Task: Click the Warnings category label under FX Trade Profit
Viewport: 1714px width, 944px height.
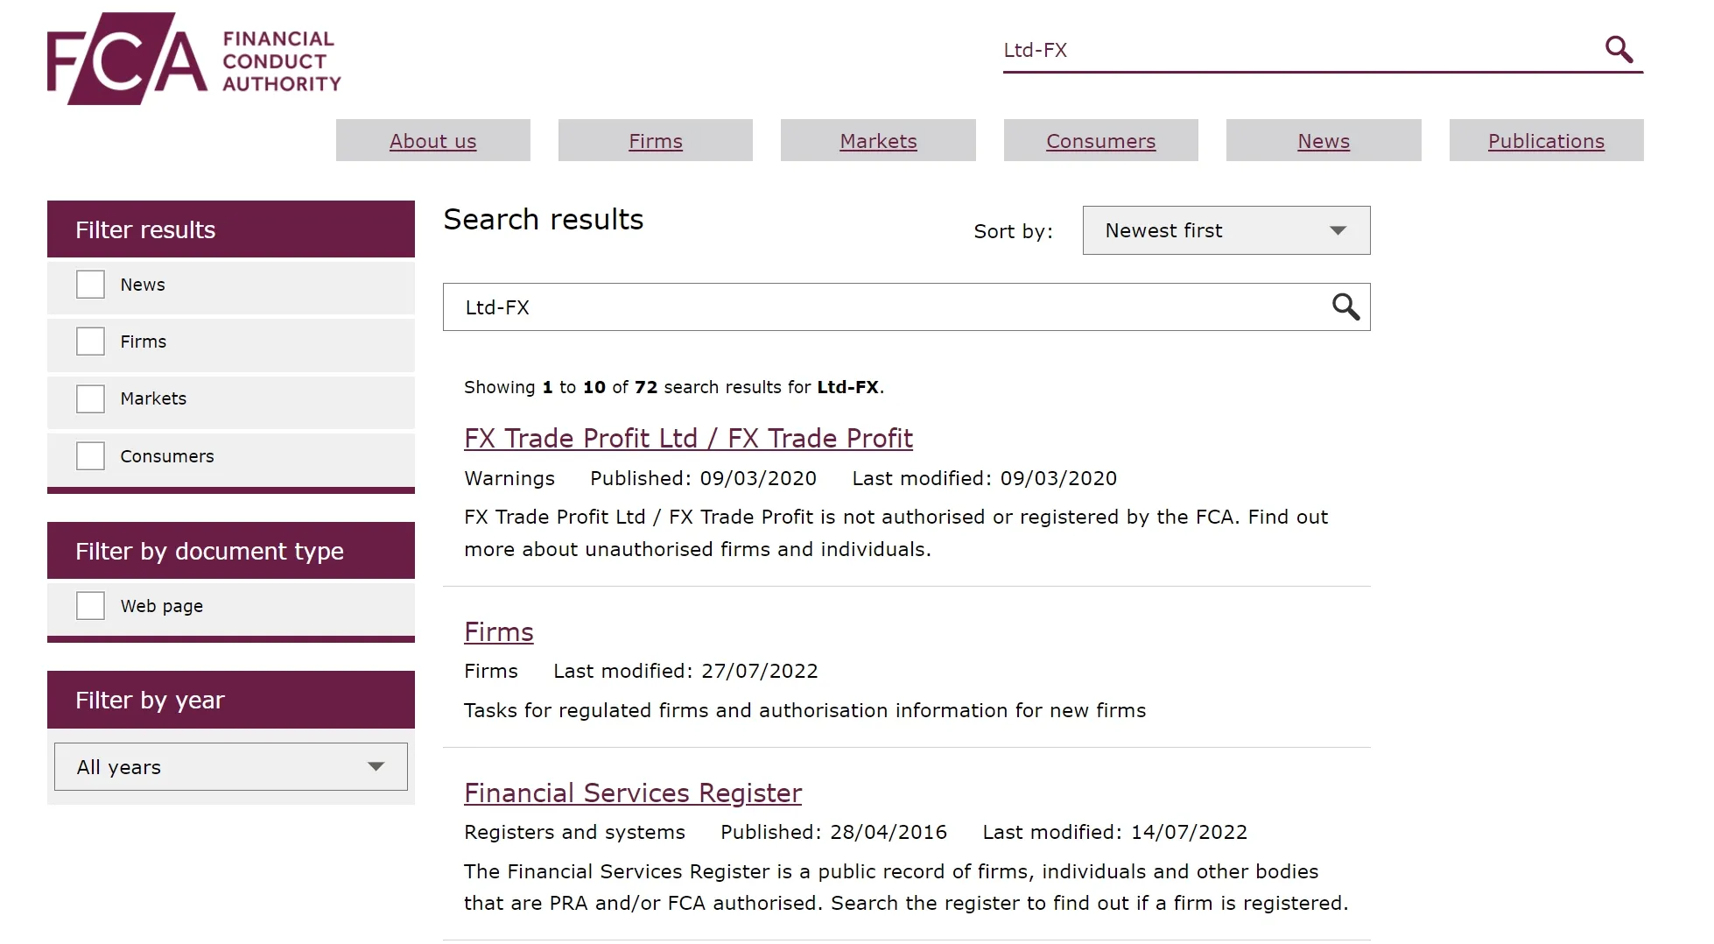Action: 509,478
